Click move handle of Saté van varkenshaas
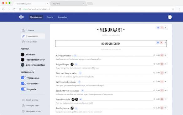This screenshot has width=183, height=115. click(165, 82)
